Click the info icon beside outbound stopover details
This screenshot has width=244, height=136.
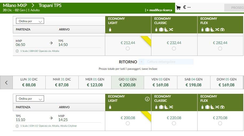point(17,51)
